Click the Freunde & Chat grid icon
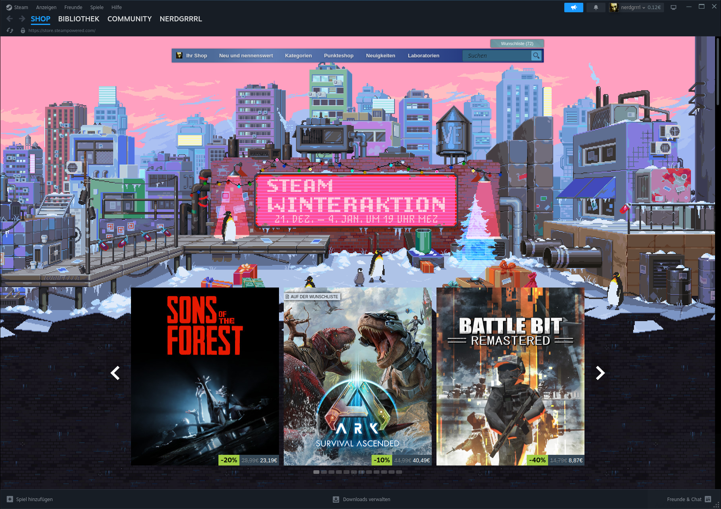This screenshot has height=509, width=721. (708, 499)
